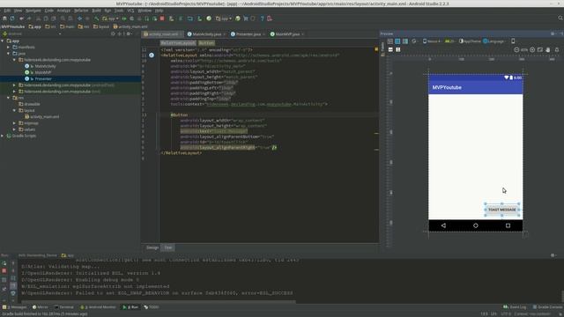Switch to the Design tab below editor
The image size is (564, 317).
pyautogui.click(x=152, y=247)
